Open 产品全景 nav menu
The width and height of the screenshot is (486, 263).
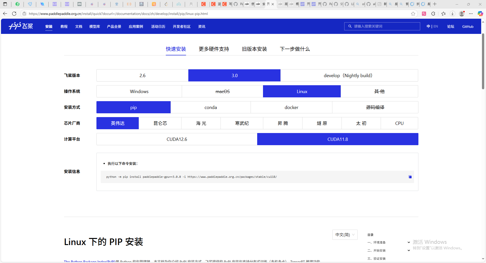(114, 27)
